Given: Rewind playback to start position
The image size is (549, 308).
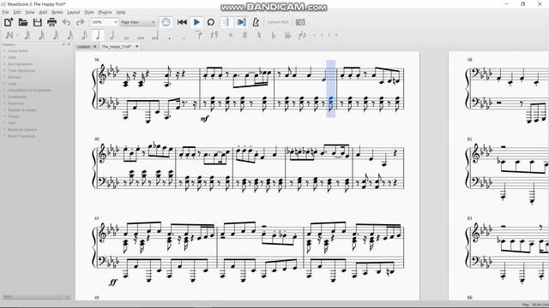Looking at the screenshot, I should point(182,22).
